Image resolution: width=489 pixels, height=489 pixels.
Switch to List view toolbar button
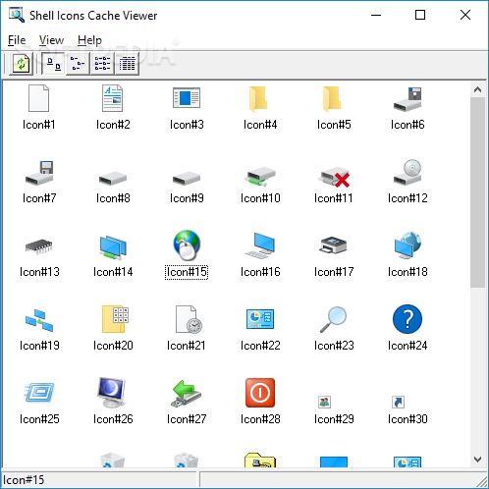[x=102, y=64]
